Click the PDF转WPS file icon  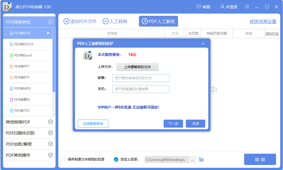pyautogui.click(x=11, y=89)
